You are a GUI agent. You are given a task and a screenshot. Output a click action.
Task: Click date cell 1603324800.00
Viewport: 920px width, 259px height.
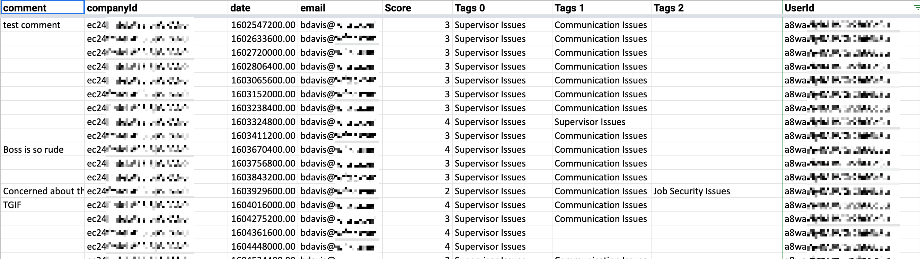263,122
